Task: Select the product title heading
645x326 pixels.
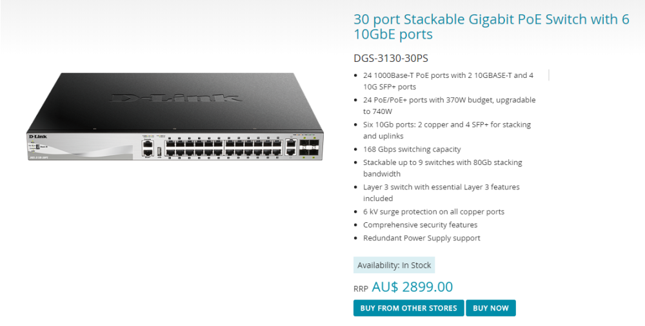Action: 491,26
